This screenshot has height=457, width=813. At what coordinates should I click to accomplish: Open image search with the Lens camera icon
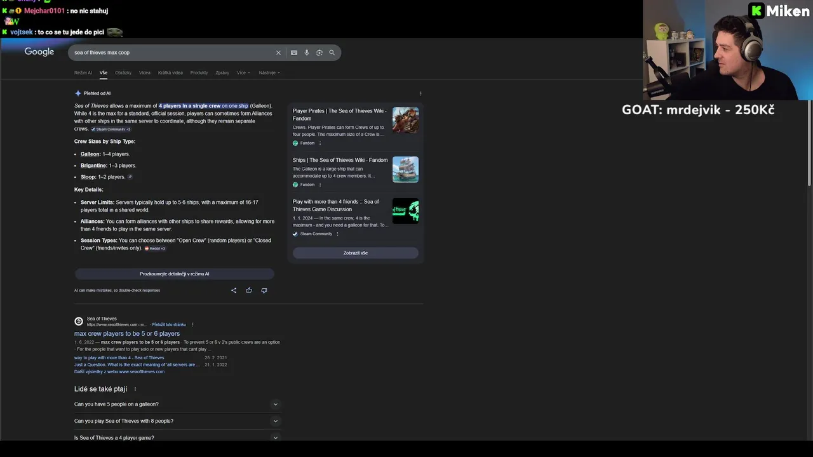[319, 53]
